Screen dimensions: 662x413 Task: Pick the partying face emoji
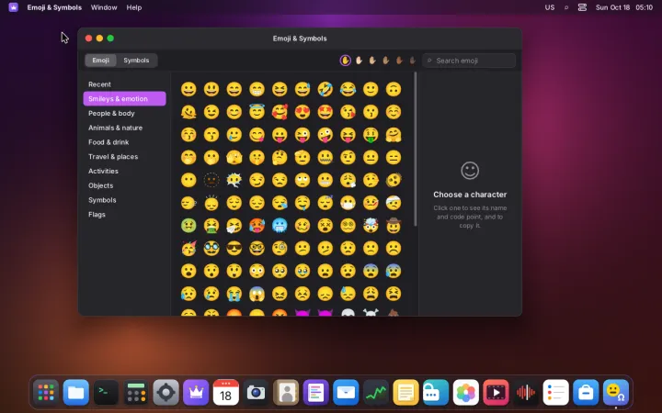point(188,249)
